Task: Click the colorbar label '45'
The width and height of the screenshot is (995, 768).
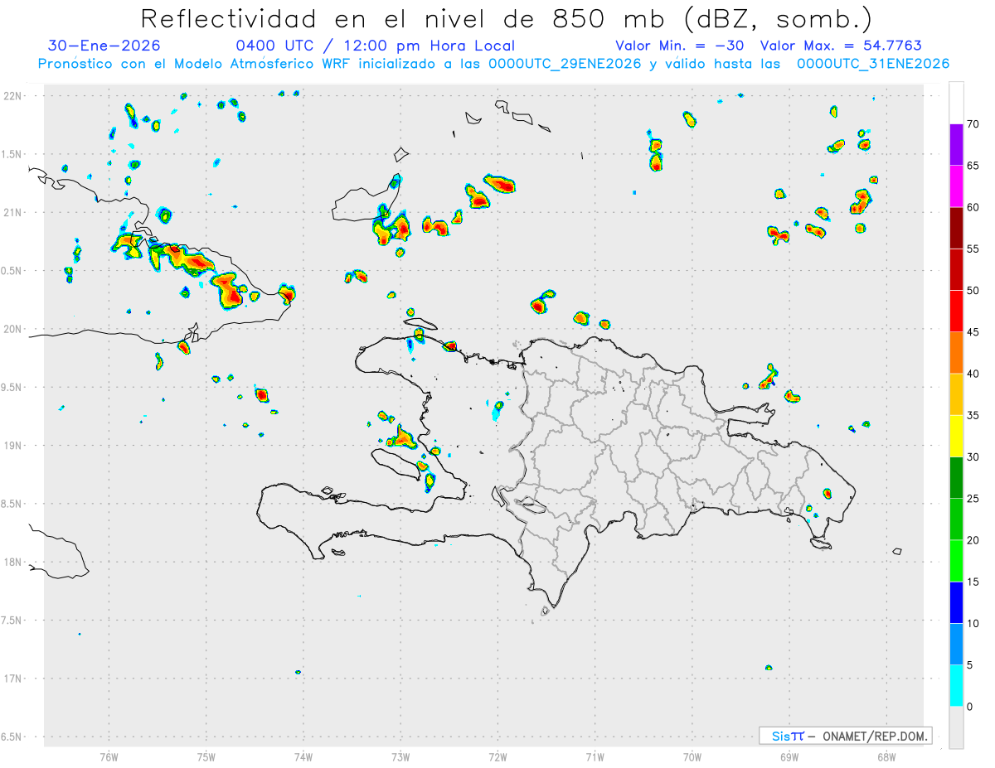Action: [973, 332]
